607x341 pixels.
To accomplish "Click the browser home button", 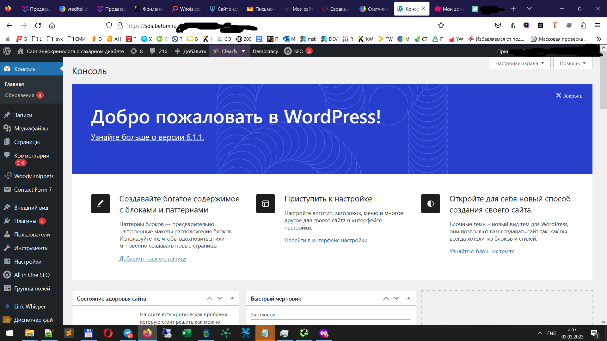I will coord(52,26).
